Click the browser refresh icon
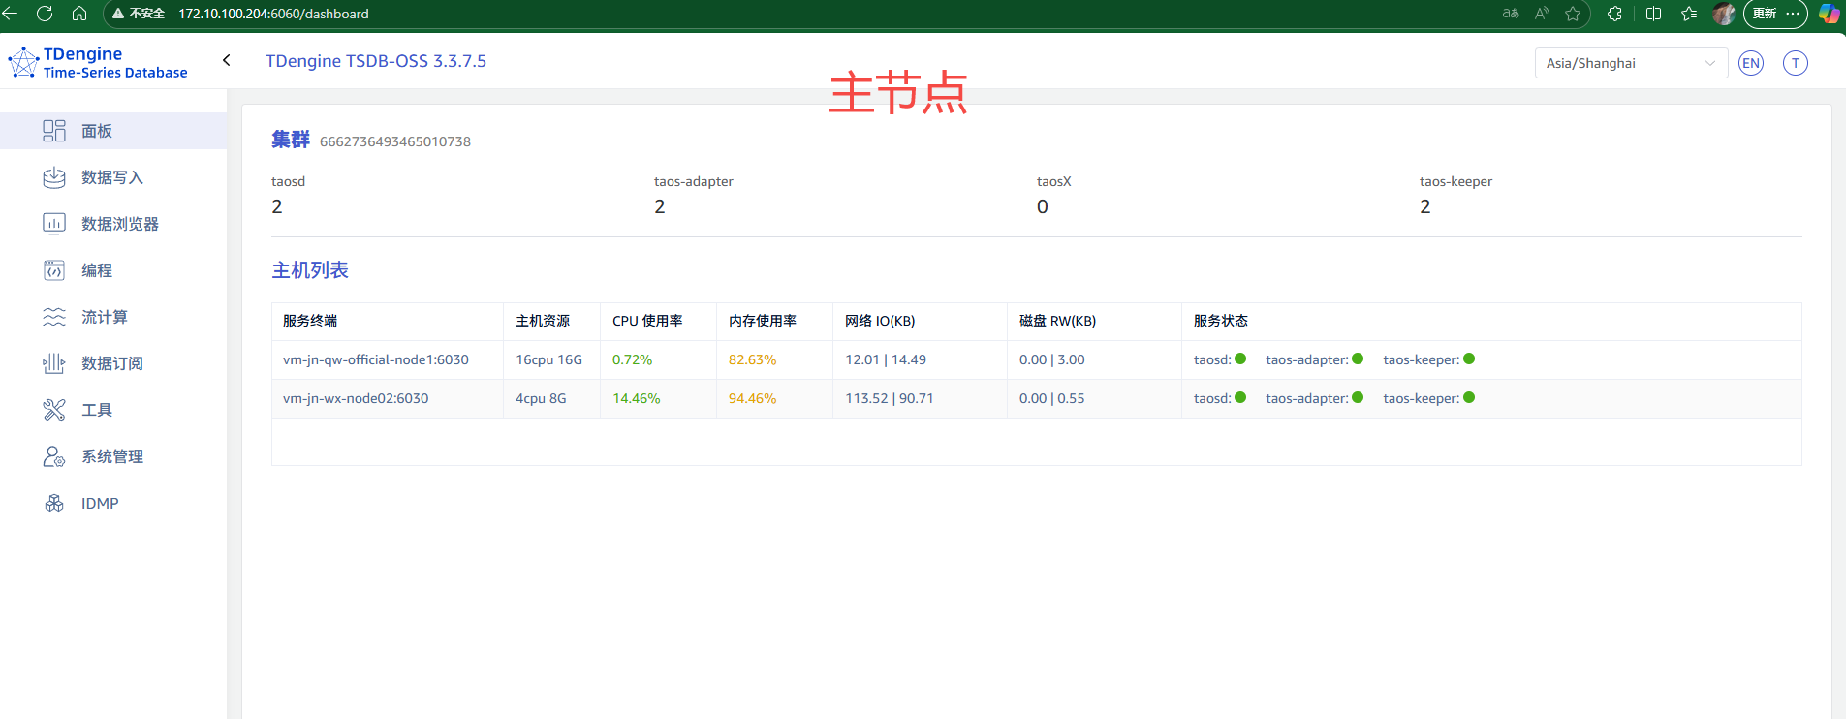The width and height of the screenshot is (1846, 719). (45, 14)
